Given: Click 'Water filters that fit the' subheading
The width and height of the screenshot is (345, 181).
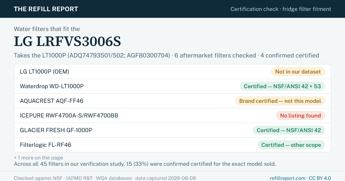Looking at the screenshot, I should coord(47,29).
